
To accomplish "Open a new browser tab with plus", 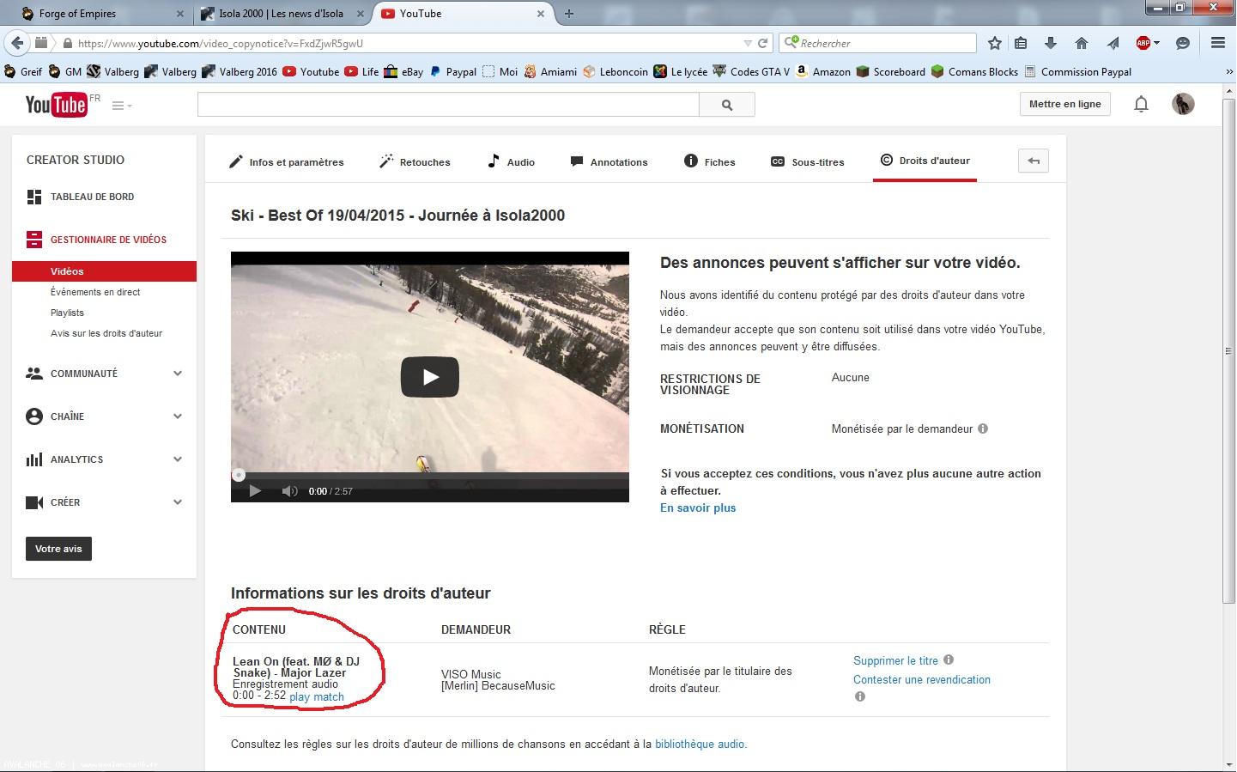I will click(569, 13).
